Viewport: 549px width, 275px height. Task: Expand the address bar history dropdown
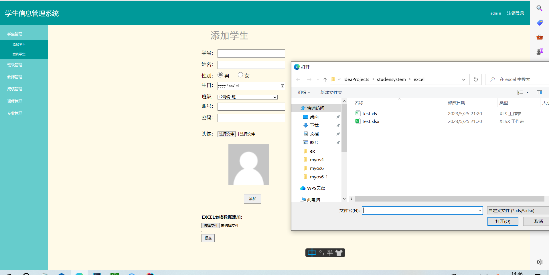pos(464,79)
